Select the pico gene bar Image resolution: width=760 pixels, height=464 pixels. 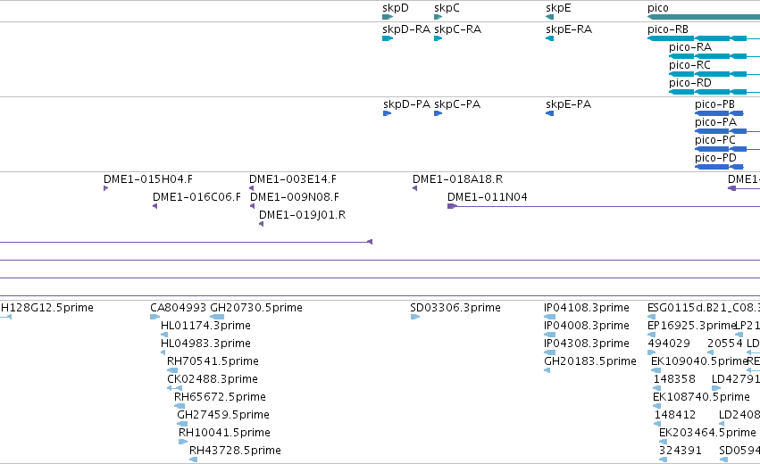coord(704,17)
